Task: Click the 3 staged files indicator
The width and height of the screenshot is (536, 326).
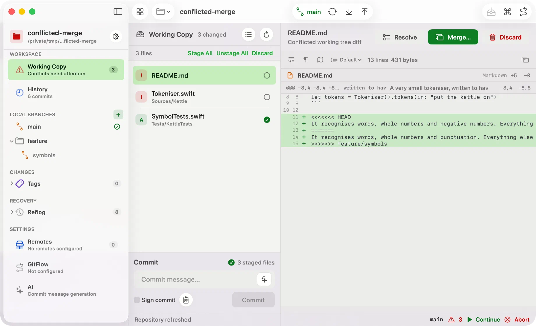Action: (251, 263)
